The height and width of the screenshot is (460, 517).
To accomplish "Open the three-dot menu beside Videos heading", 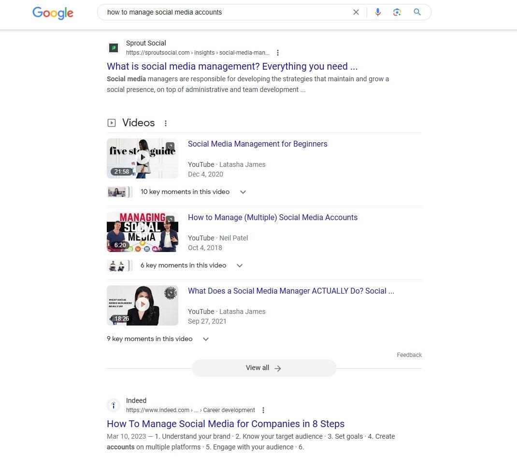I will (166, 123).
